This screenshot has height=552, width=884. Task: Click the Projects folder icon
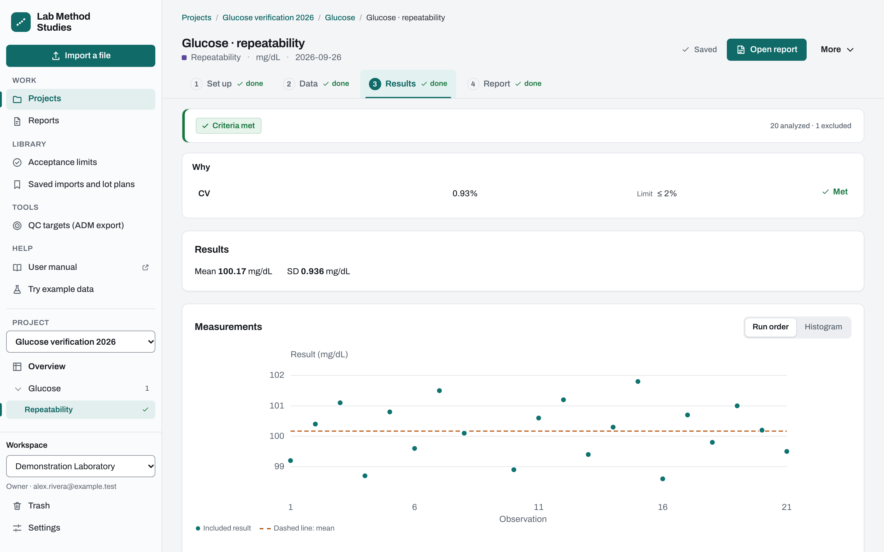pos(17,99)
